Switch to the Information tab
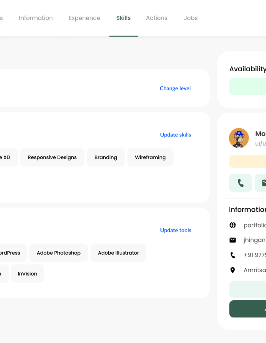 tap(36, 18)
